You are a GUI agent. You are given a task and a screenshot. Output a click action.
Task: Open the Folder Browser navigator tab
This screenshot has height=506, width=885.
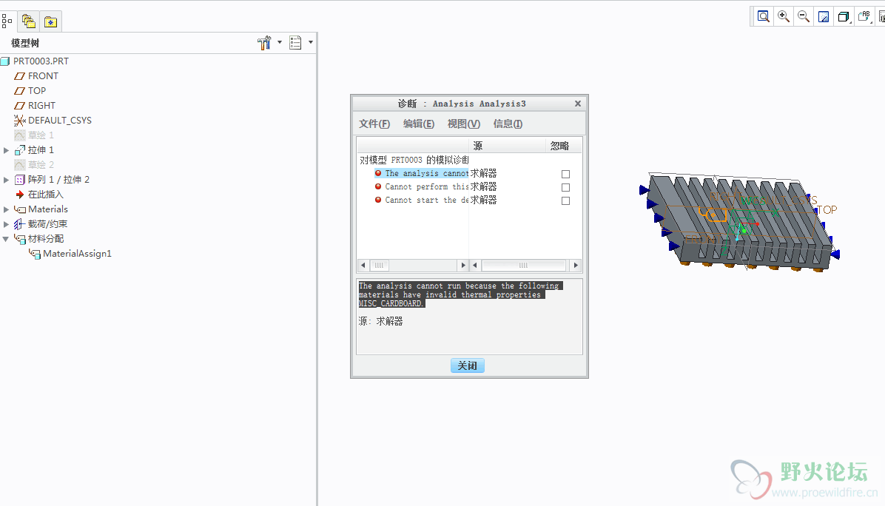[28, 21]
